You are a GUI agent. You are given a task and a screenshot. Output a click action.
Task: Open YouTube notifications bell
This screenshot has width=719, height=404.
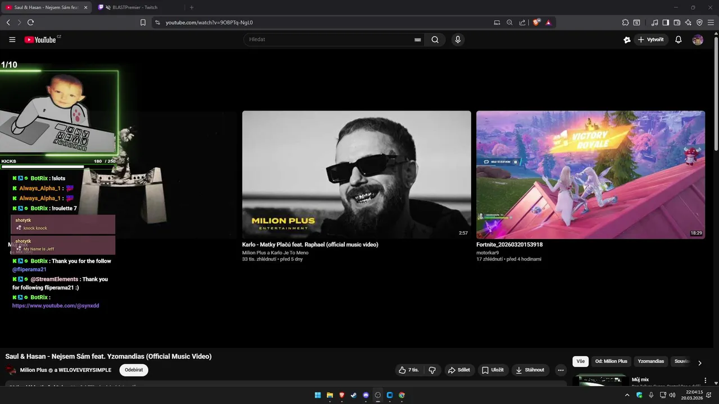pos(679,40)
